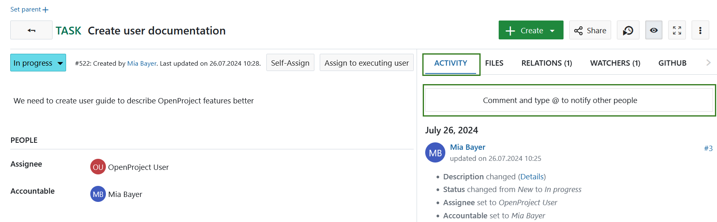This screenshot has width=717, height=222.
Task: Click the MB avatar in activity feed
Action: pyautogui.click(x=435, y=153)
